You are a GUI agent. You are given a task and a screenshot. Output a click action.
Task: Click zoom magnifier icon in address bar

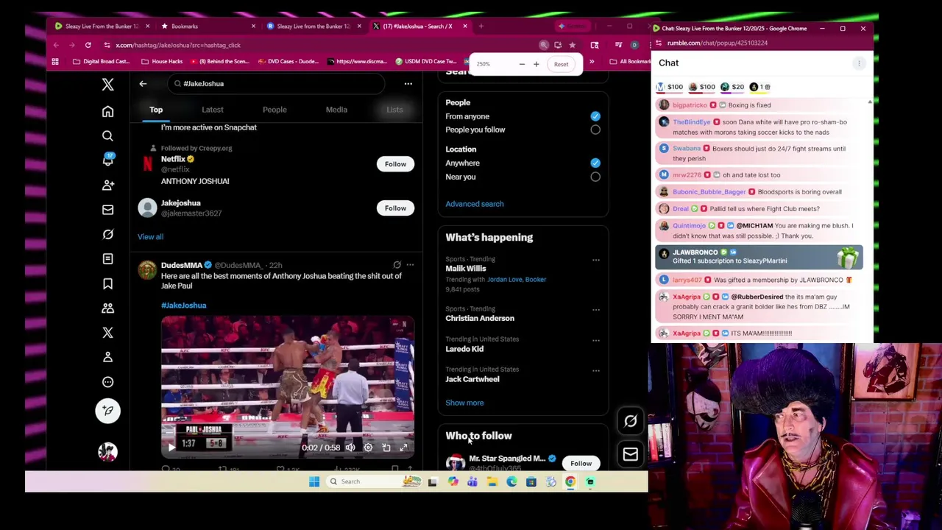(x=544, y=45)
